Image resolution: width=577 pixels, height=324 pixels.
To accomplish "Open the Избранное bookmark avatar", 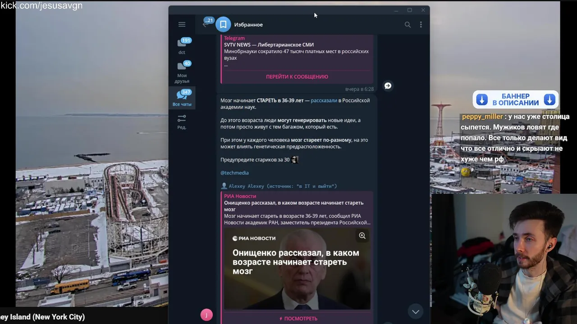I will 223,25.
